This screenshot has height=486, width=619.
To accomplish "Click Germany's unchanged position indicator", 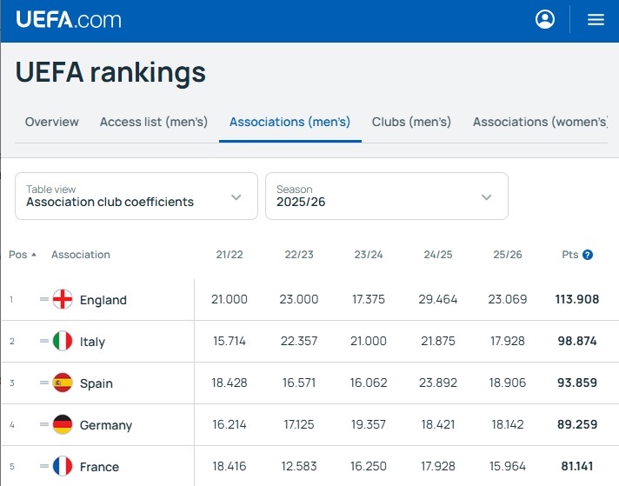I will click(x=44, y=424).
